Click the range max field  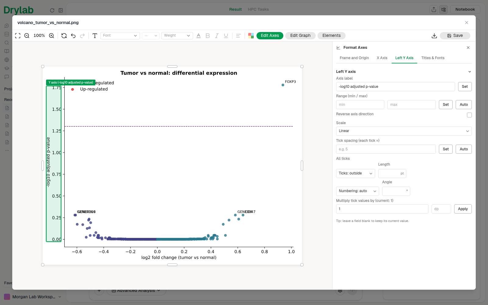411,105
